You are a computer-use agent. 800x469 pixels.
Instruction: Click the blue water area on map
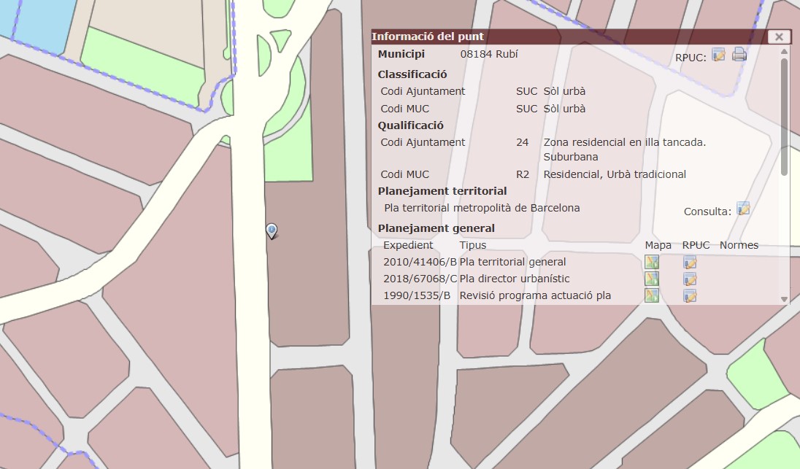(x=40, y=22)
